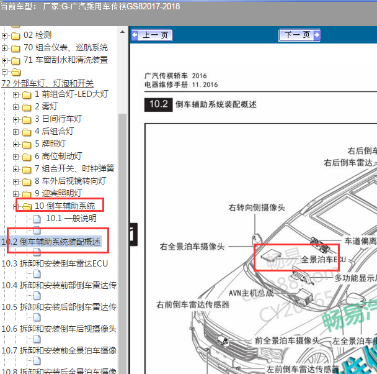Click folder icon of 6 高位制动灯
The image size is (377, 374).
27,157
